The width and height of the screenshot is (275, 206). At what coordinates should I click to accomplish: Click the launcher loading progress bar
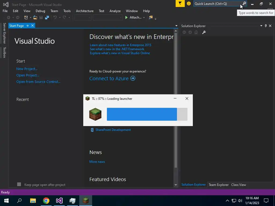click(147, 114)
